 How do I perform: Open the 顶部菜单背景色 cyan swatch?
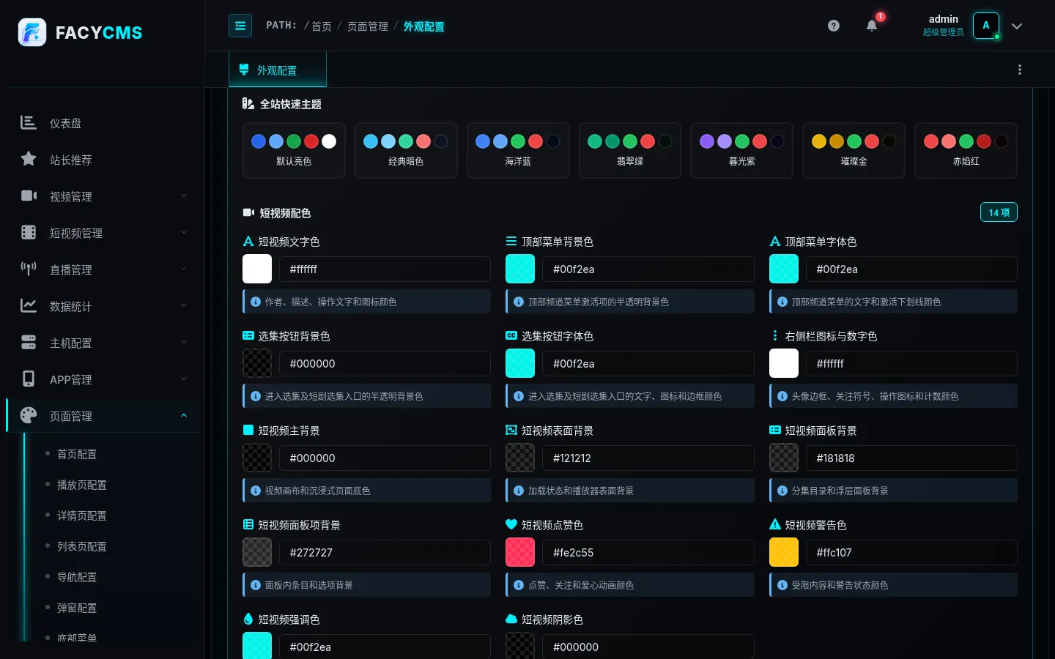coord(520,269)
